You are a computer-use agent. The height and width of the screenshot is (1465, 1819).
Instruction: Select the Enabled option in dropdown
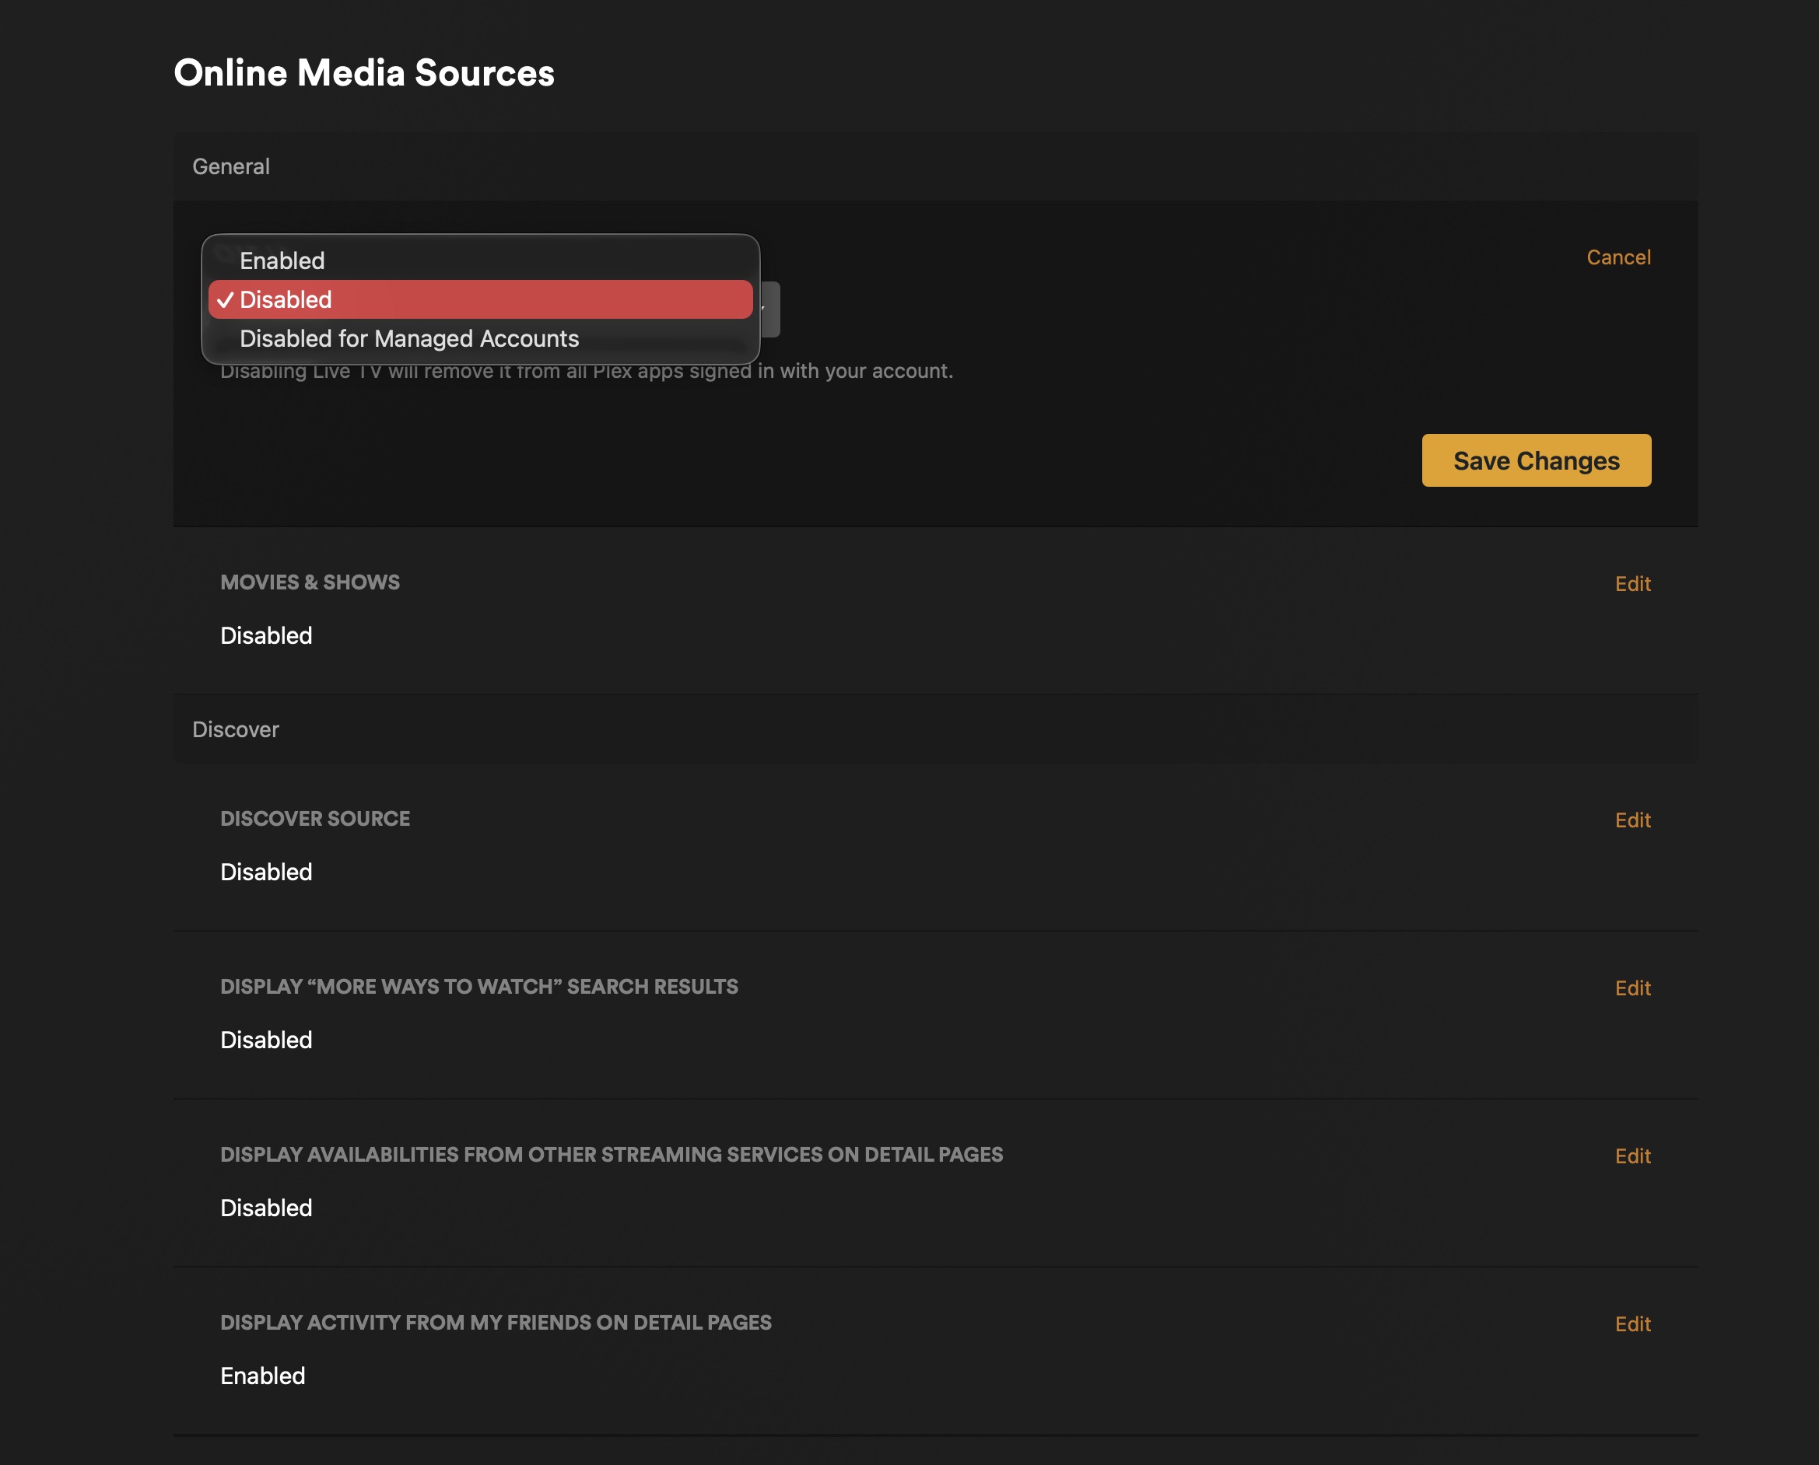282,260
